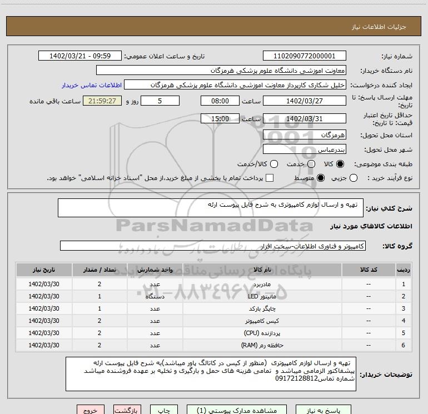Click the چاپ print button

coord(164,410)
